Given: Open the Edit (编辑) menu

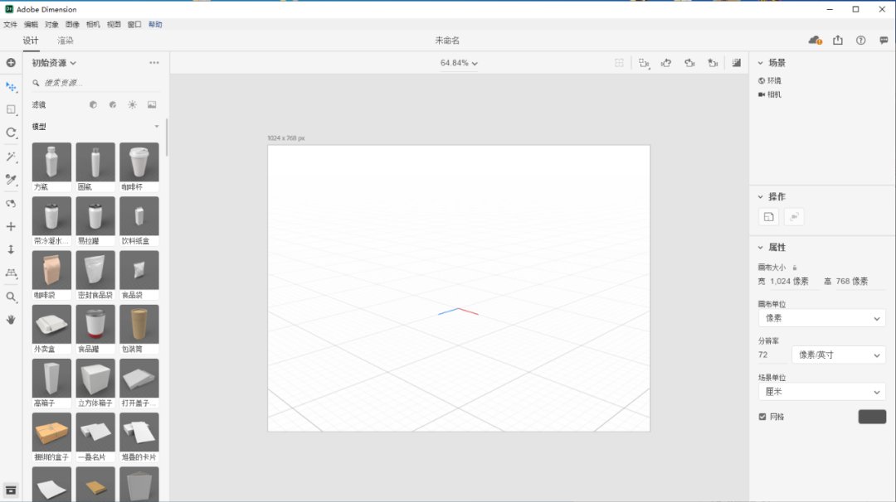Looking at the screenshot, I should click(31, 25).
